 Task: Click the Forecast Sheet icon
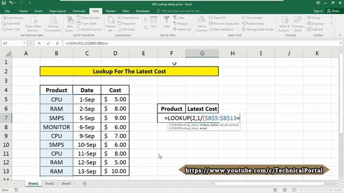tap(297, 24)
